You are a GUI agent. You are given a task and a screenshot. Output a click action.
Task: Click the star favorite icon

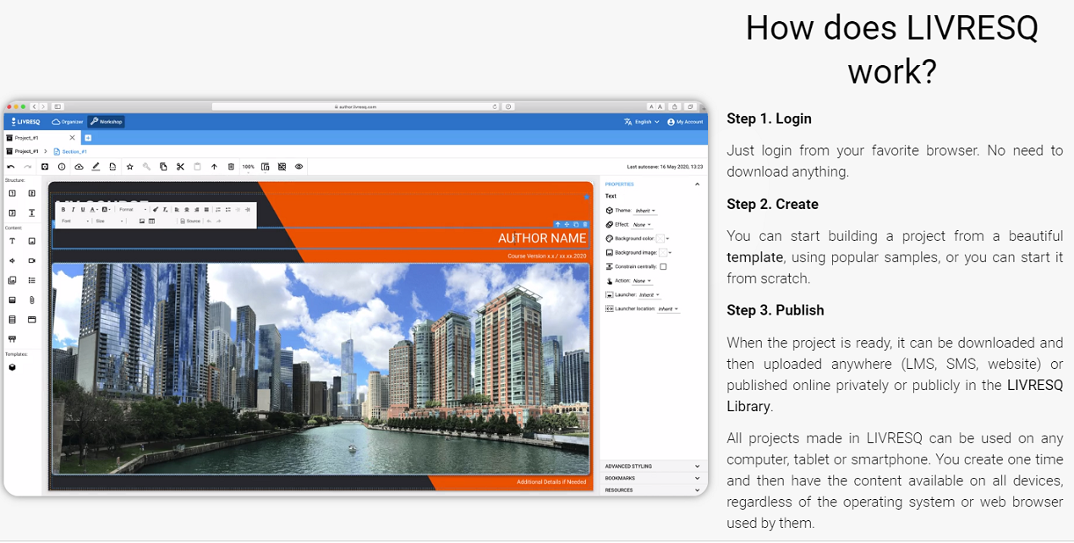pos(129,167)
